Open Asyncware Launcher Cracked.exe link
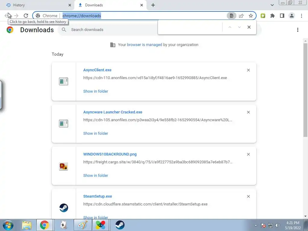 point(113,112)
